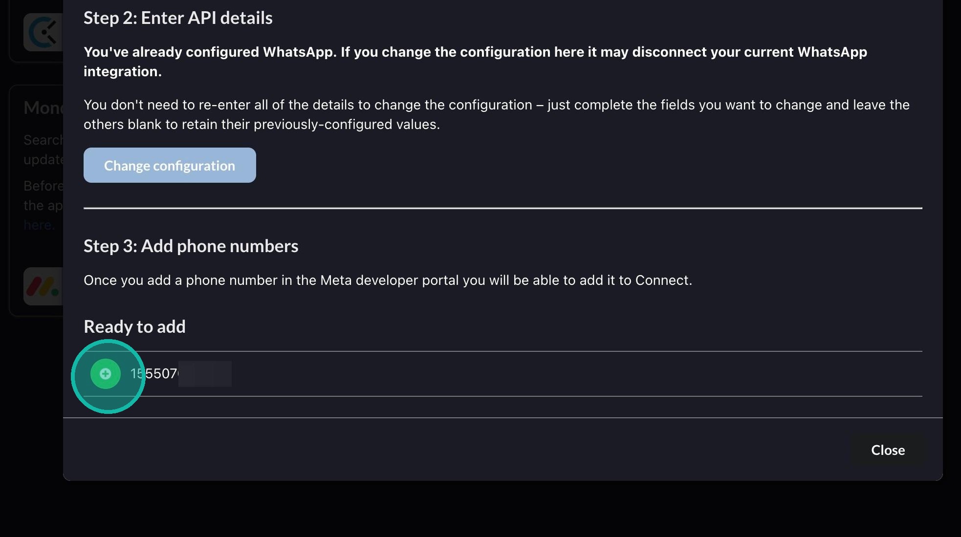
Task: Click the green plus icon to add phone number
Action: point(106,374)
